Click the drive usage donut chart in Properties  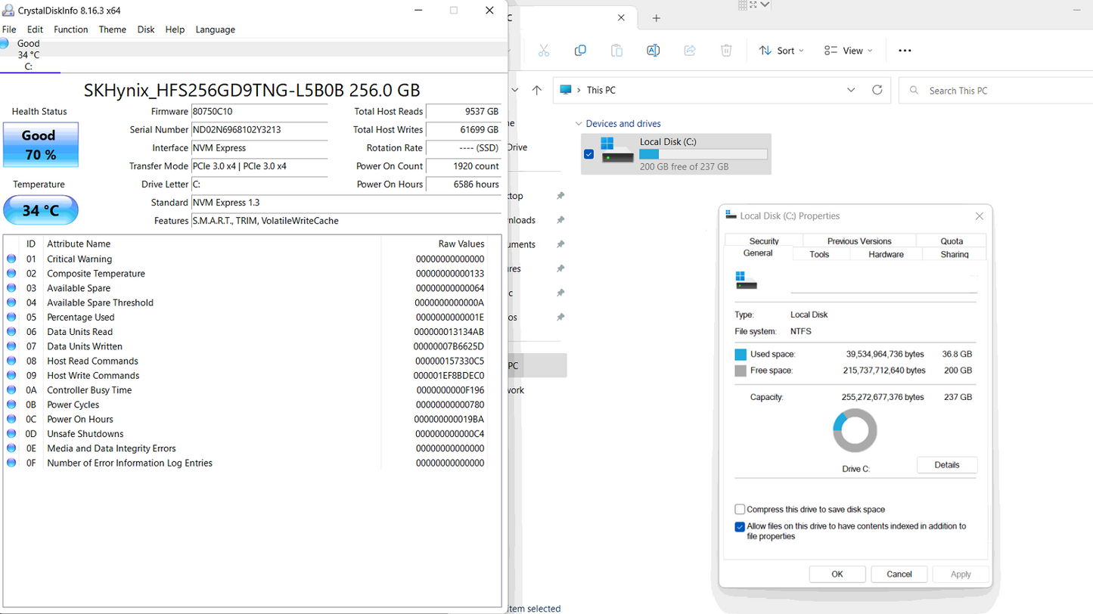click(x=855, y=432)
